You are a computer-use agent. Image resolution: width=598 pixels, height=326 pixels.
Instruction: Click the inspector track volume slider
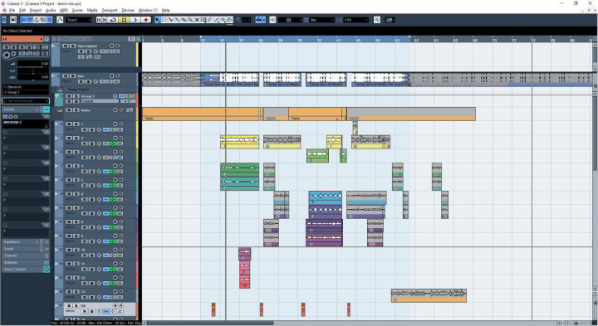pos(32,64)
